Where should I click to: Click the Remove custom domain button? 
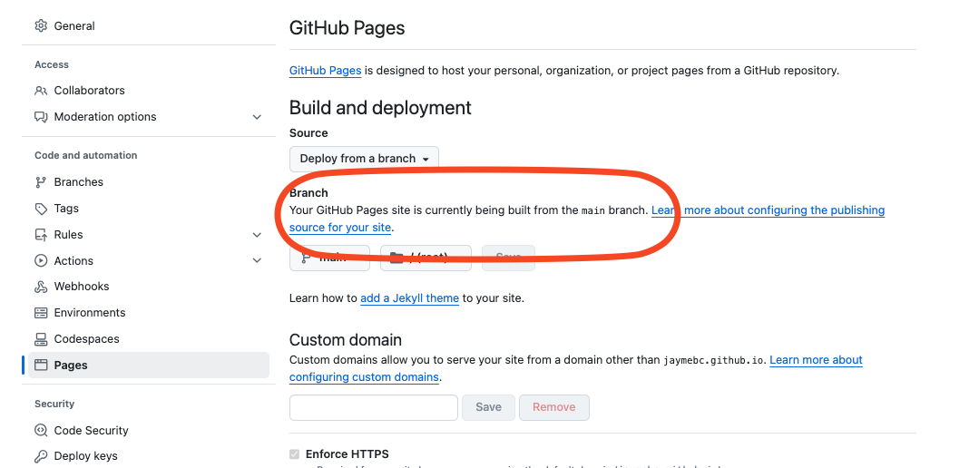553,408
